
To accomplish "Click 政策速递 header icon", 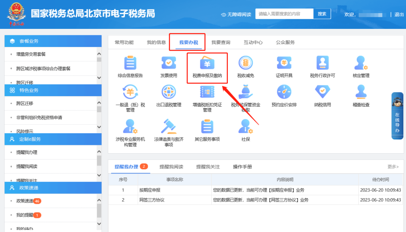I will (12, 188).
